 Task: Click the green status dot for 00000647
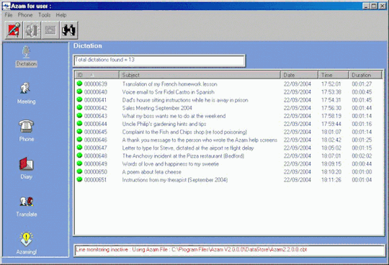[x=79, y=147]
